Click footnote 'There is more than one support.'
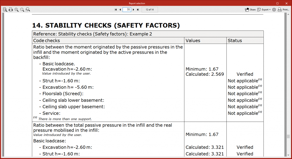Screen dimensions: 292x159 pyautogui.click(x=65, y=119)
